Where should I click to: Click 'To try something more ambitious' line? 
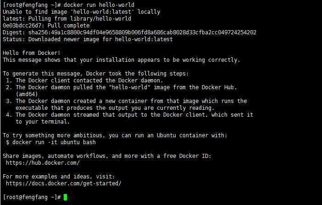click(115, 135)
